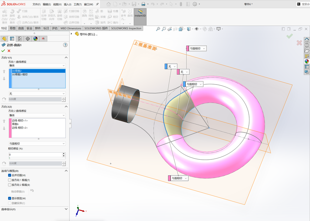
Task: Open the Options gear in the top toolbar
Action: 195,4
